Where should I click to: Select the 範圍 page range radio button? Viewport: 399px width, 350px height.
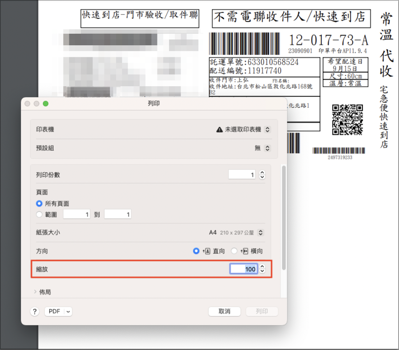(39, 214)
